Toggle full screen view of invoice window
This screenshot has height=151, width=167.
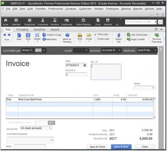(x=156, y=29)
